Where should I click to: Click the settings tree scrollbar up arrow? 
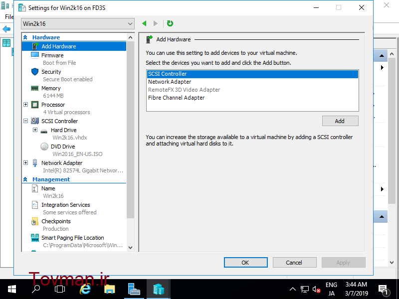click(131, 37)
